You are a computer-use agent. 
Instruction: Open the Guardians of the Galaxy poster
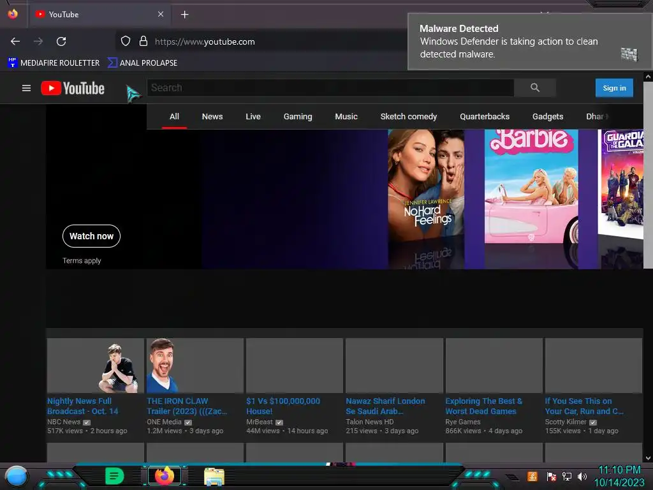620,183
